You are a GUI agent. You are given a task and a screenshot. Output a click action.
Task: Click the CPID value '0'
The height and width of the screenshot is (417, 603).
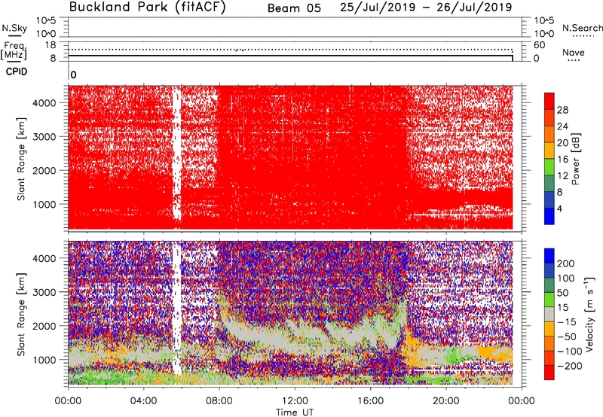[x=73, y=75]
